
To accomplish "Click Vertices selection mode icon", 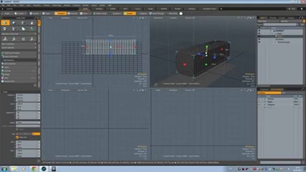I will click(31, 13).
